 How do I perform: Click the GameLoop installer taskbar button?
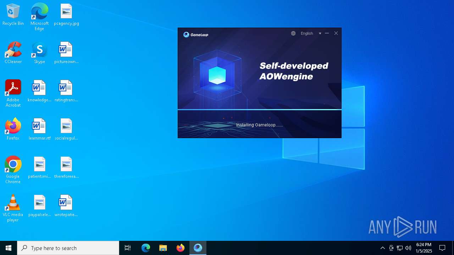pos(198,248)
